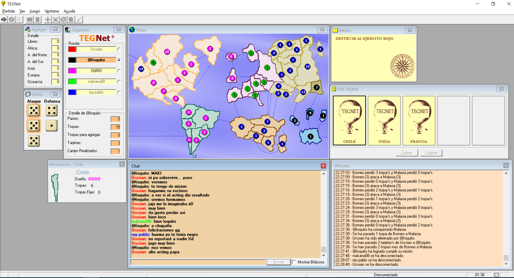Viewport: 514px width, 278px height.
Task: Close the Mis Tarjetas panel
Action: click(x=501, y=89)
